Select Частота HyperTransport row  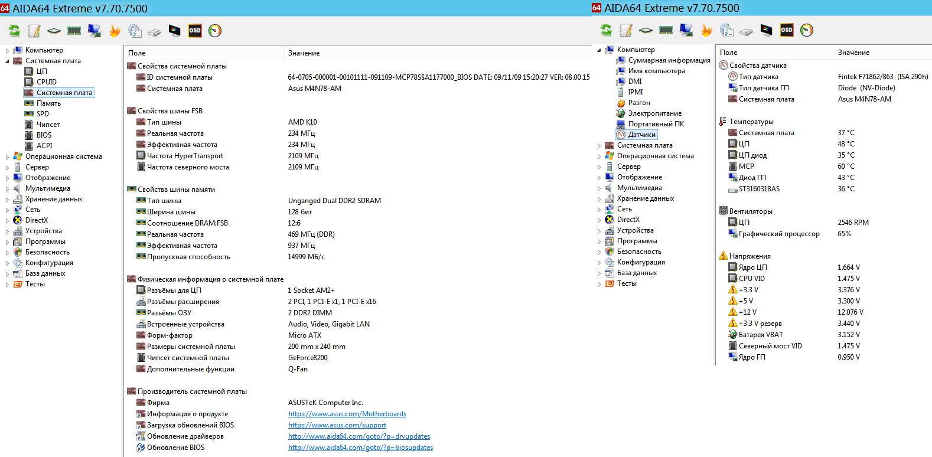(357, 156)
